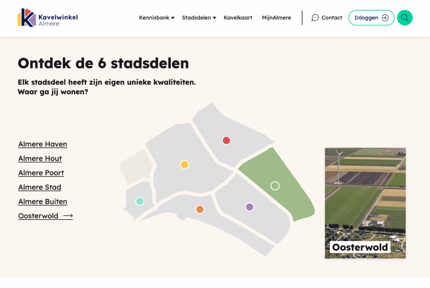430x288 pixels.
Task: Open search via the magnifying glass icon
Action: click(404, 18)
